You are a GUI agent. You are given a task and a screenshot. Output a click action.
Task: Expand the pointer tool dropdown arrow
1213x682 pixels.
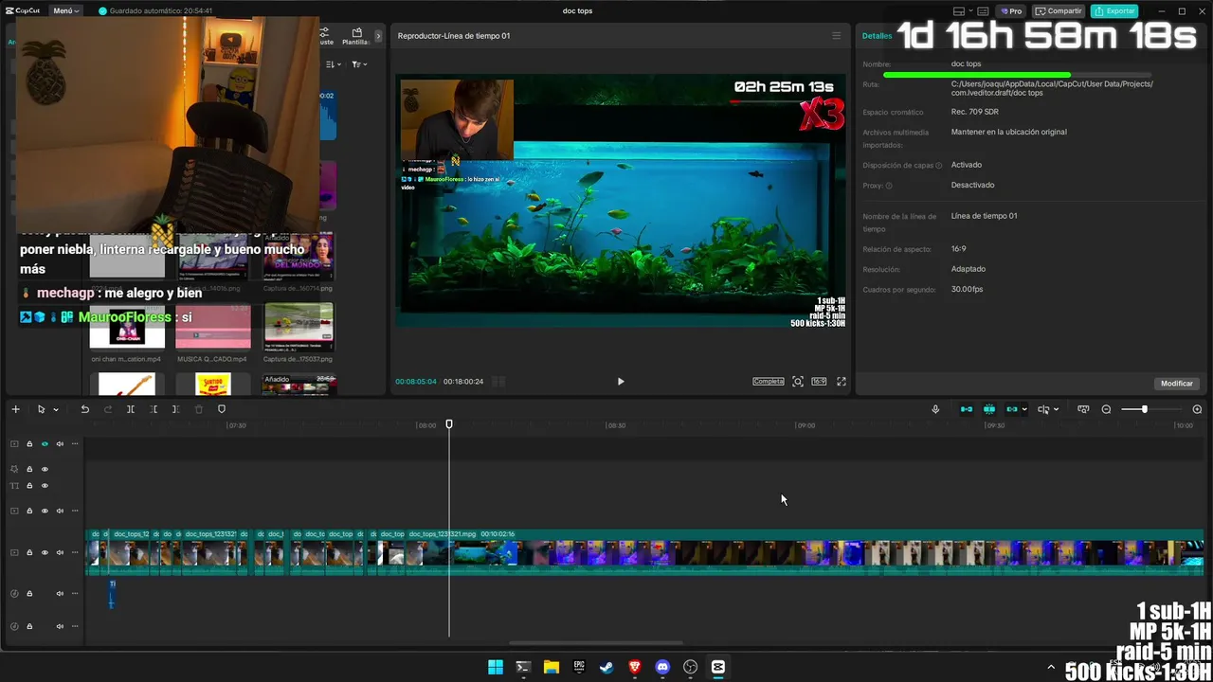56,410
